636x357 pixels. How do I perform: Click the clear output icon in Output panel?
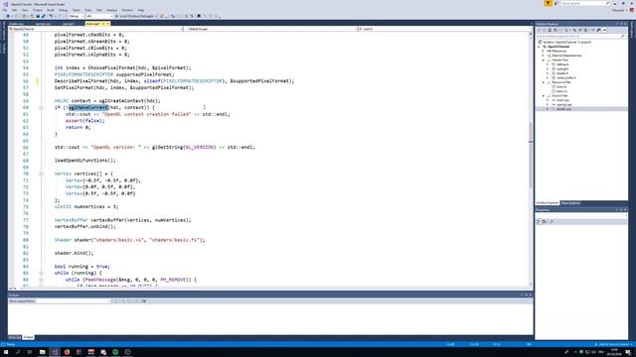pyautogui.click(x=137, y=301)
